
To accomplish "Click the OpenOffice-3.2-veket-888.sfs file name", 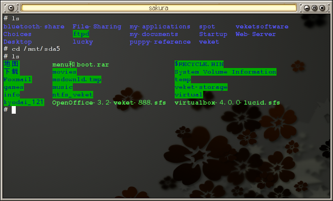I will (x=109, y=103).
